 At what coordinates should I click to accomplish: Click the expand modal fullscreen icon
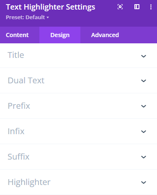120,7
